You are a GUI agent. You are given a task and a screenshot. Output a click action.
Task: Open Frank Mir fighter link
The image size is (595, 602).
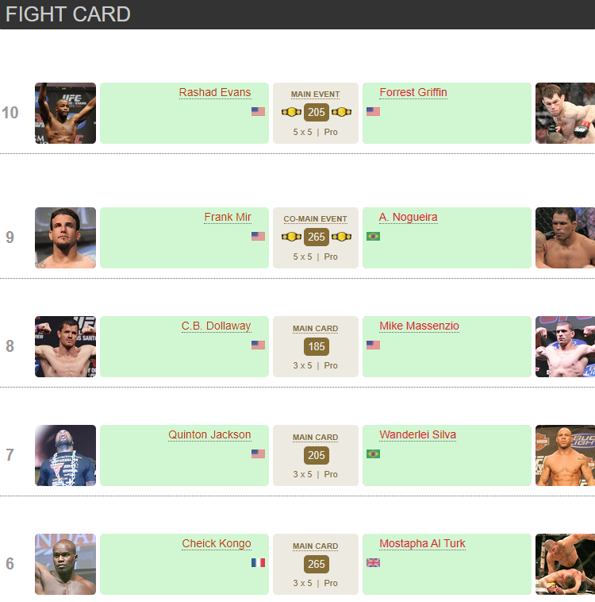pos(227,217)
